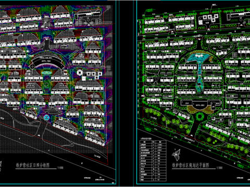This screenshot has height=187, width=250.
Task: Select the 1:1000 scale label of sunlight analysis
Action: 60,168
